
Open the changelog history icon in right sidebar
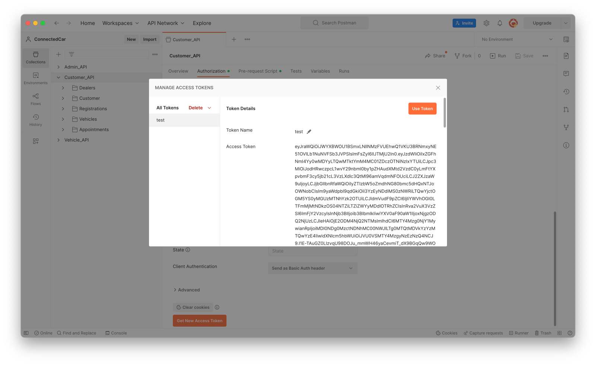point(566,92)
